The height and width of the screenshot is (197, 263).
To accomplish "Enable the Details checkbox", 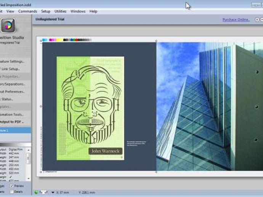I will click(12, 192).
